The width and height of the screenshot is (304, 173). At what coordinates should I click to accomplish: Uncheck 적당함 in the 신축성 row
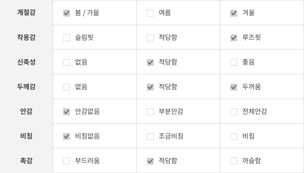pos(150,63)
